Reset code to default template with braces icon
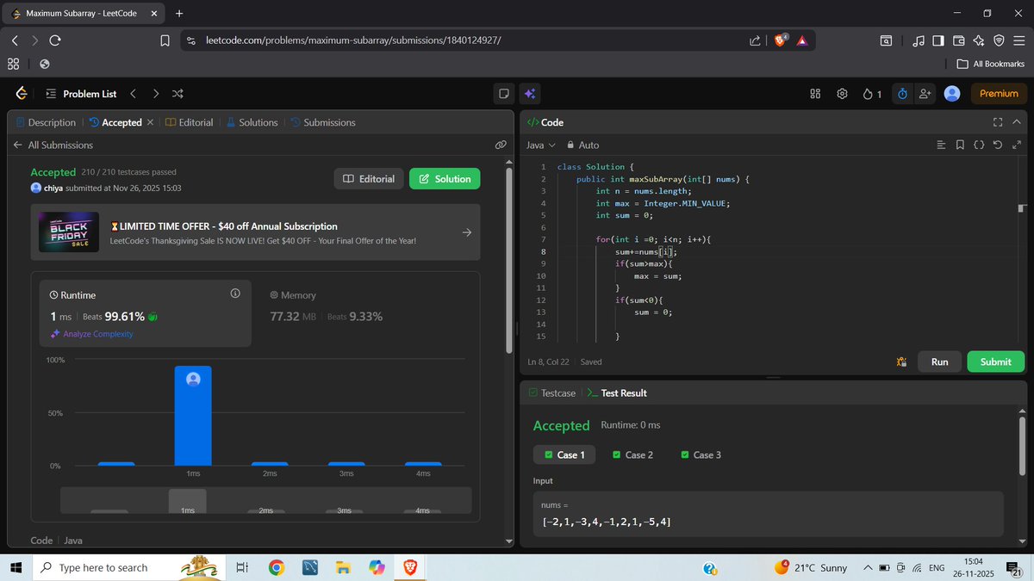Image resolution: width=1034 pixels, height=581 pixels. (x=980, y=145)
